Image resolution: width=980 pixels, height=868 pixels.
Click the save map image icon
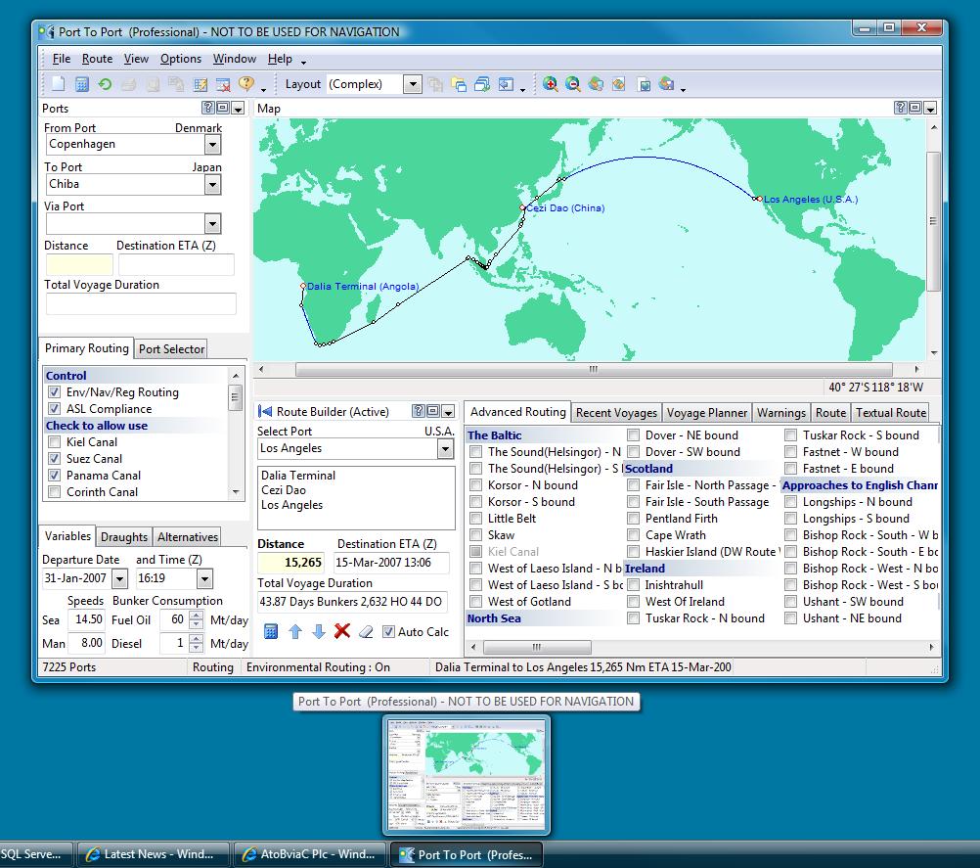tap(644, 84)
